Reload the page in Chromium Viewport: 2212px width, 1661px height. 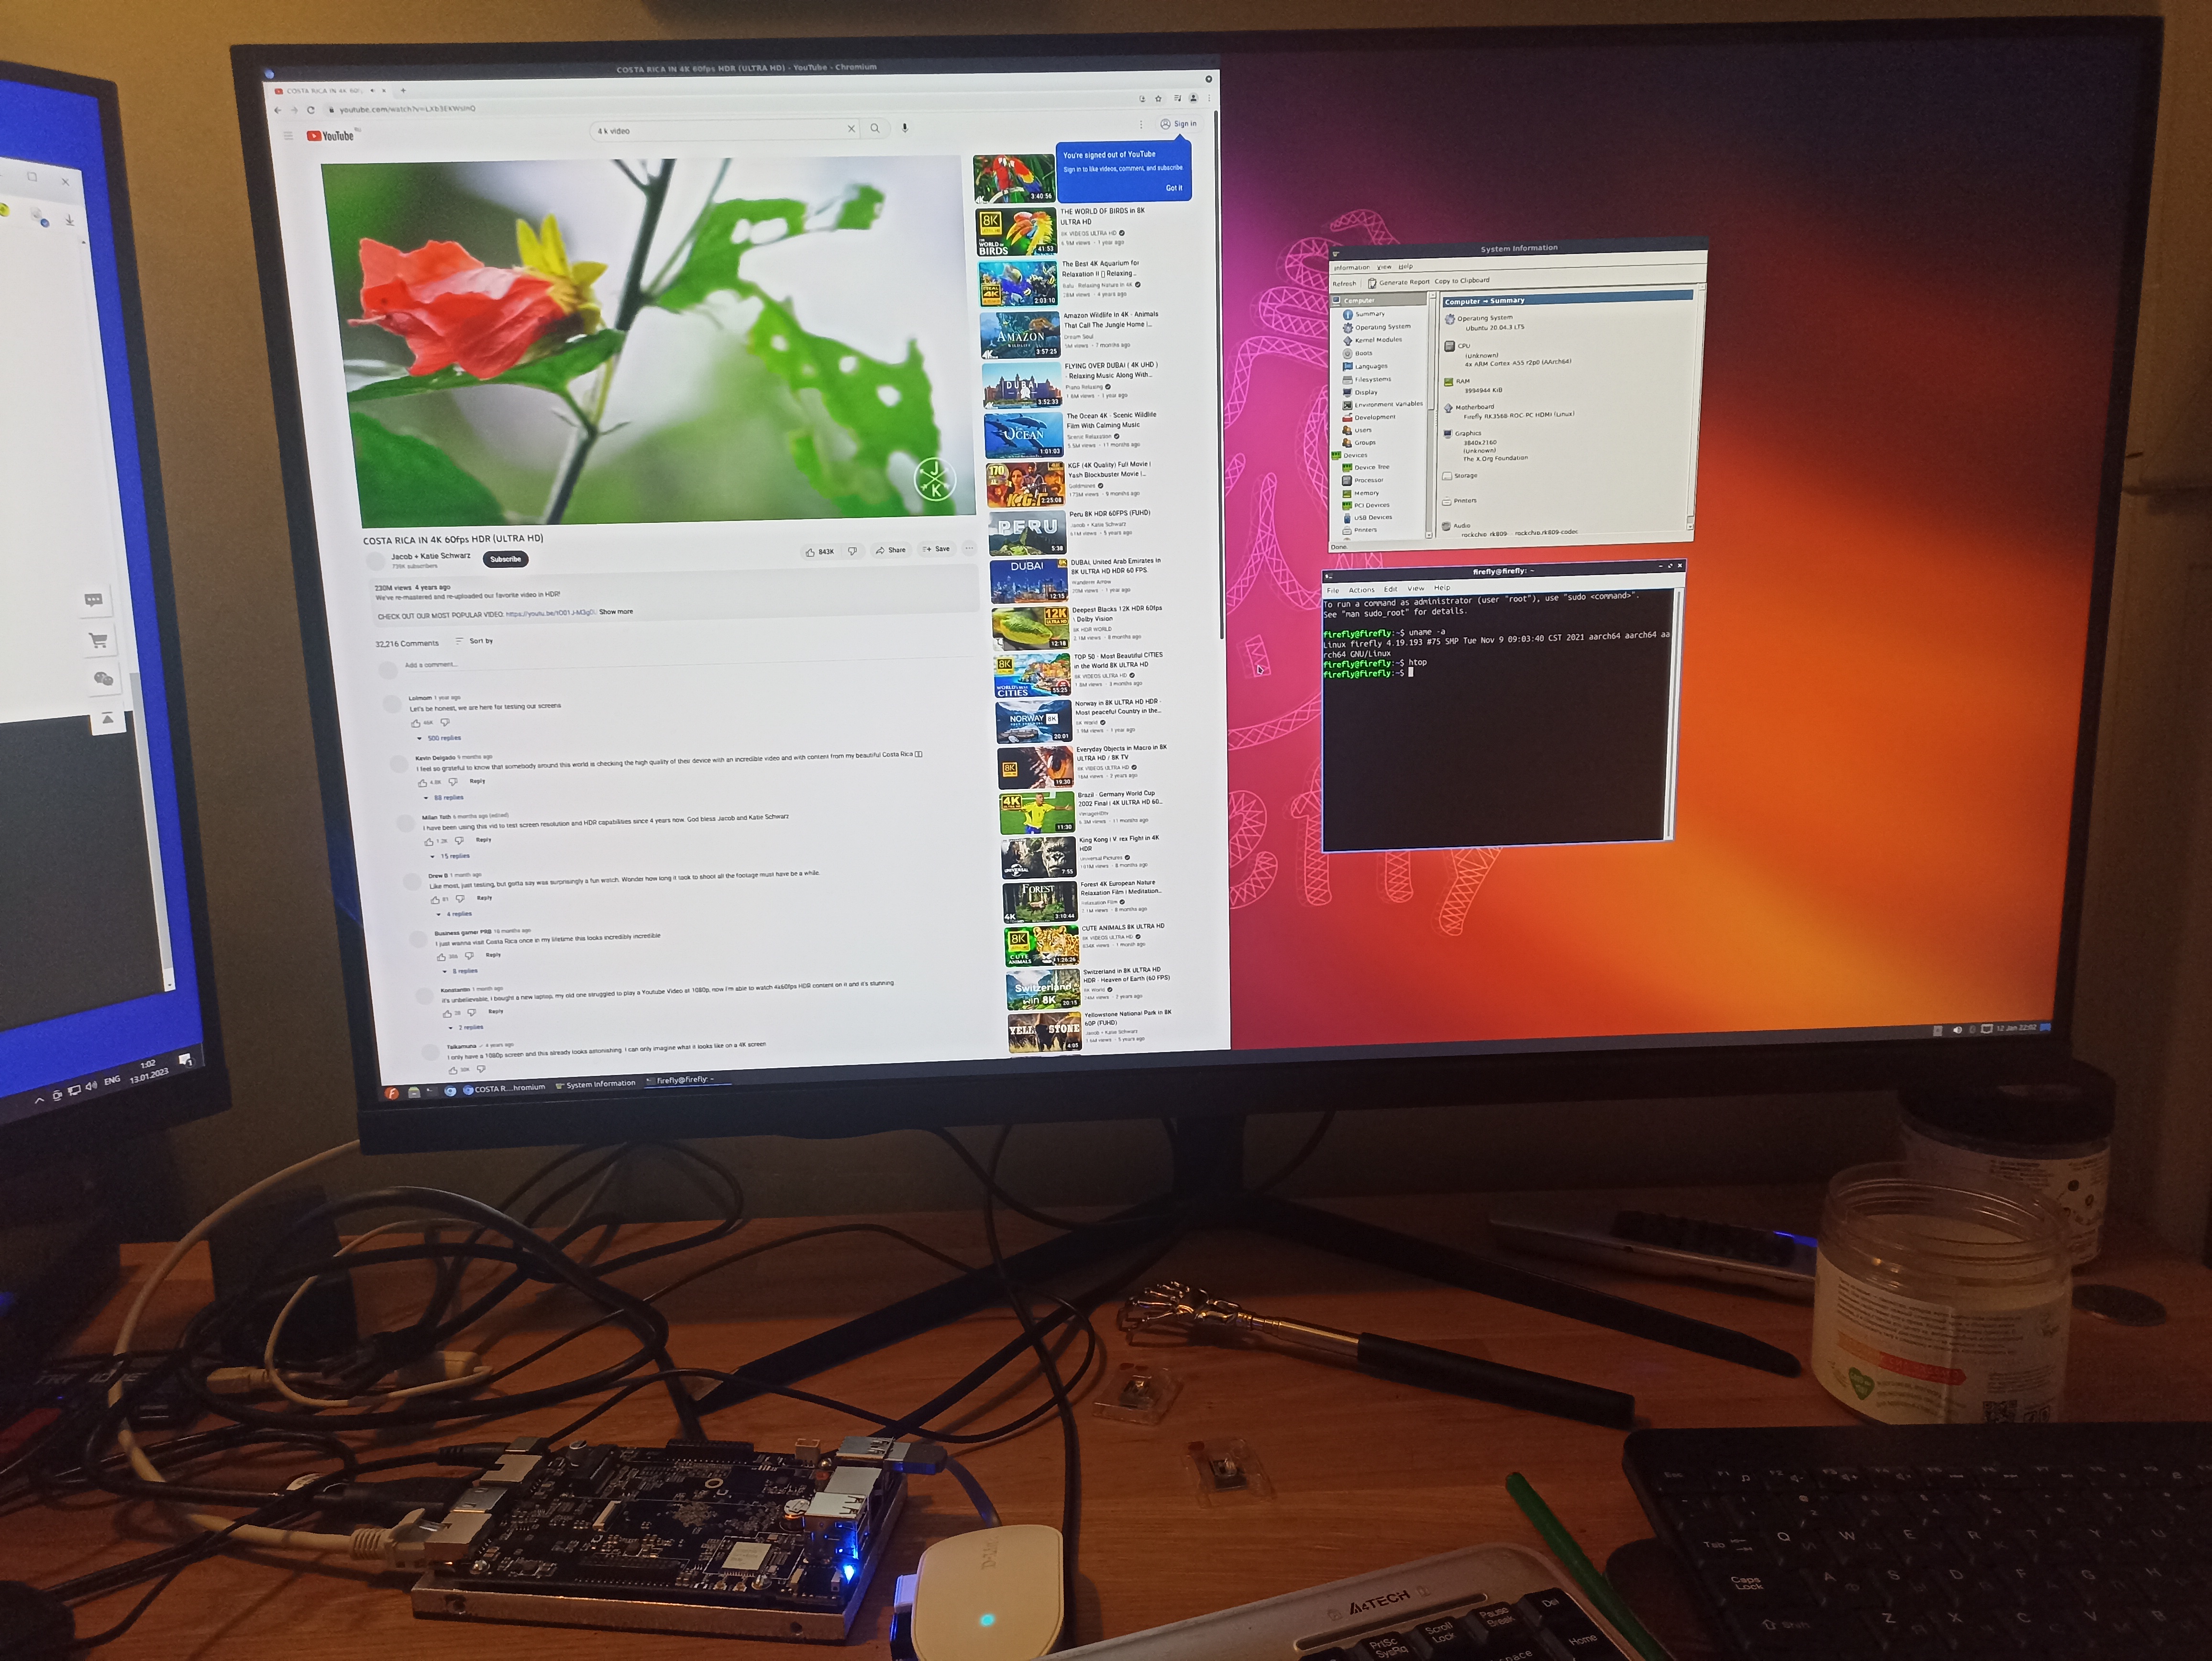[x=311, y=110]
